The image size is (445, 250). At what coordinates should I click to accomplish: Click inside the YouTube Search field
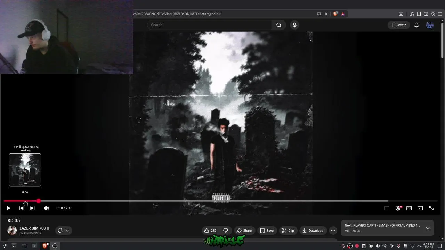click(x=209, y=25)
